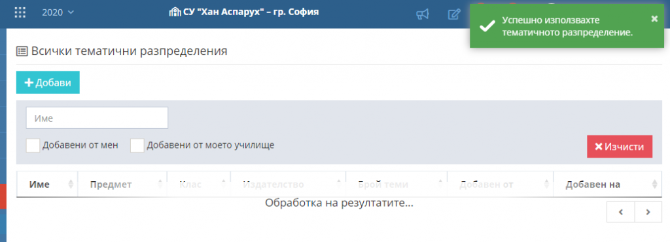Click the megaphone announcements icon
The width and height of the screenshot is (670, 242).
click(422, 14)
